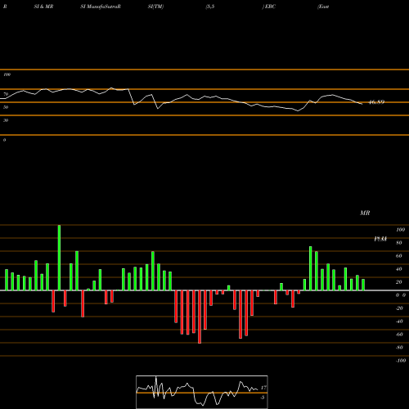Click the "17" value in mini chart
This screenshot has height=409, width=409.
[263, 388]
